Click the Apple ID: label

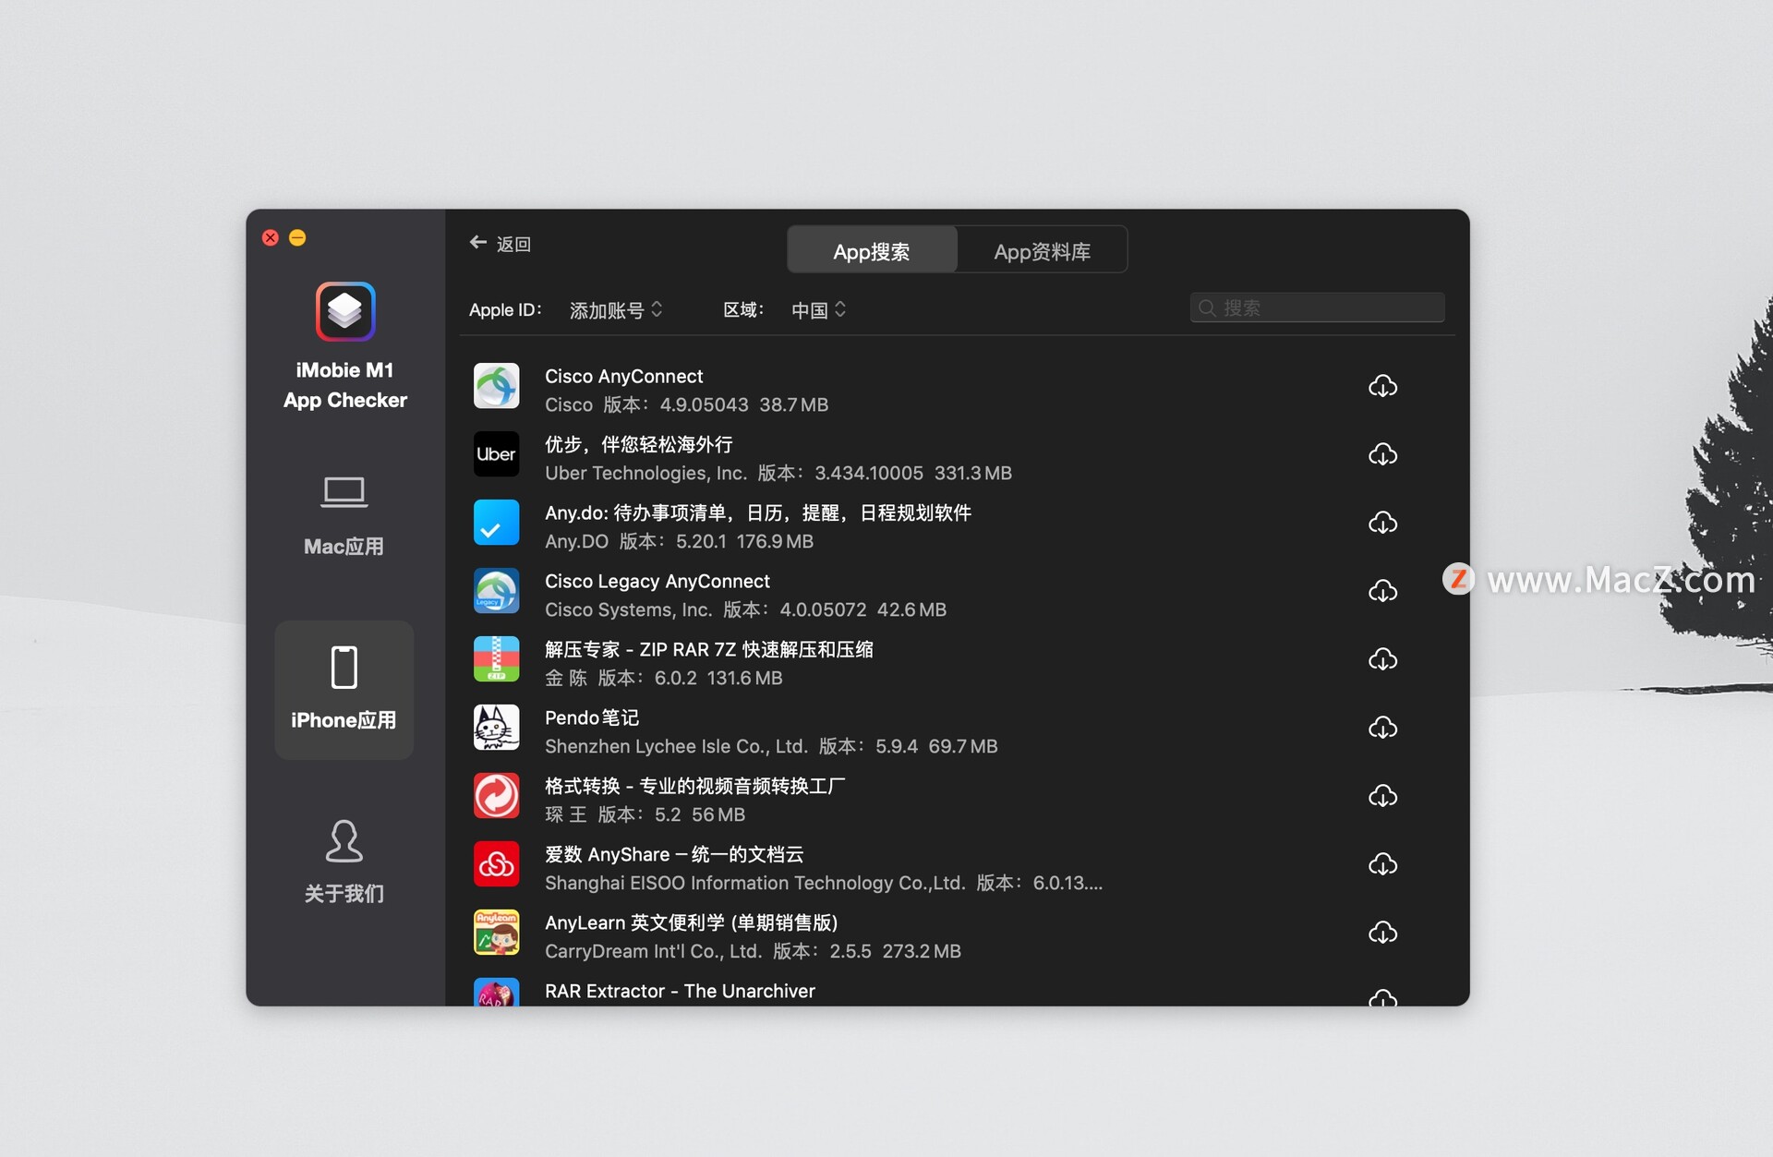pyautogui.click(x=505, y=310)
